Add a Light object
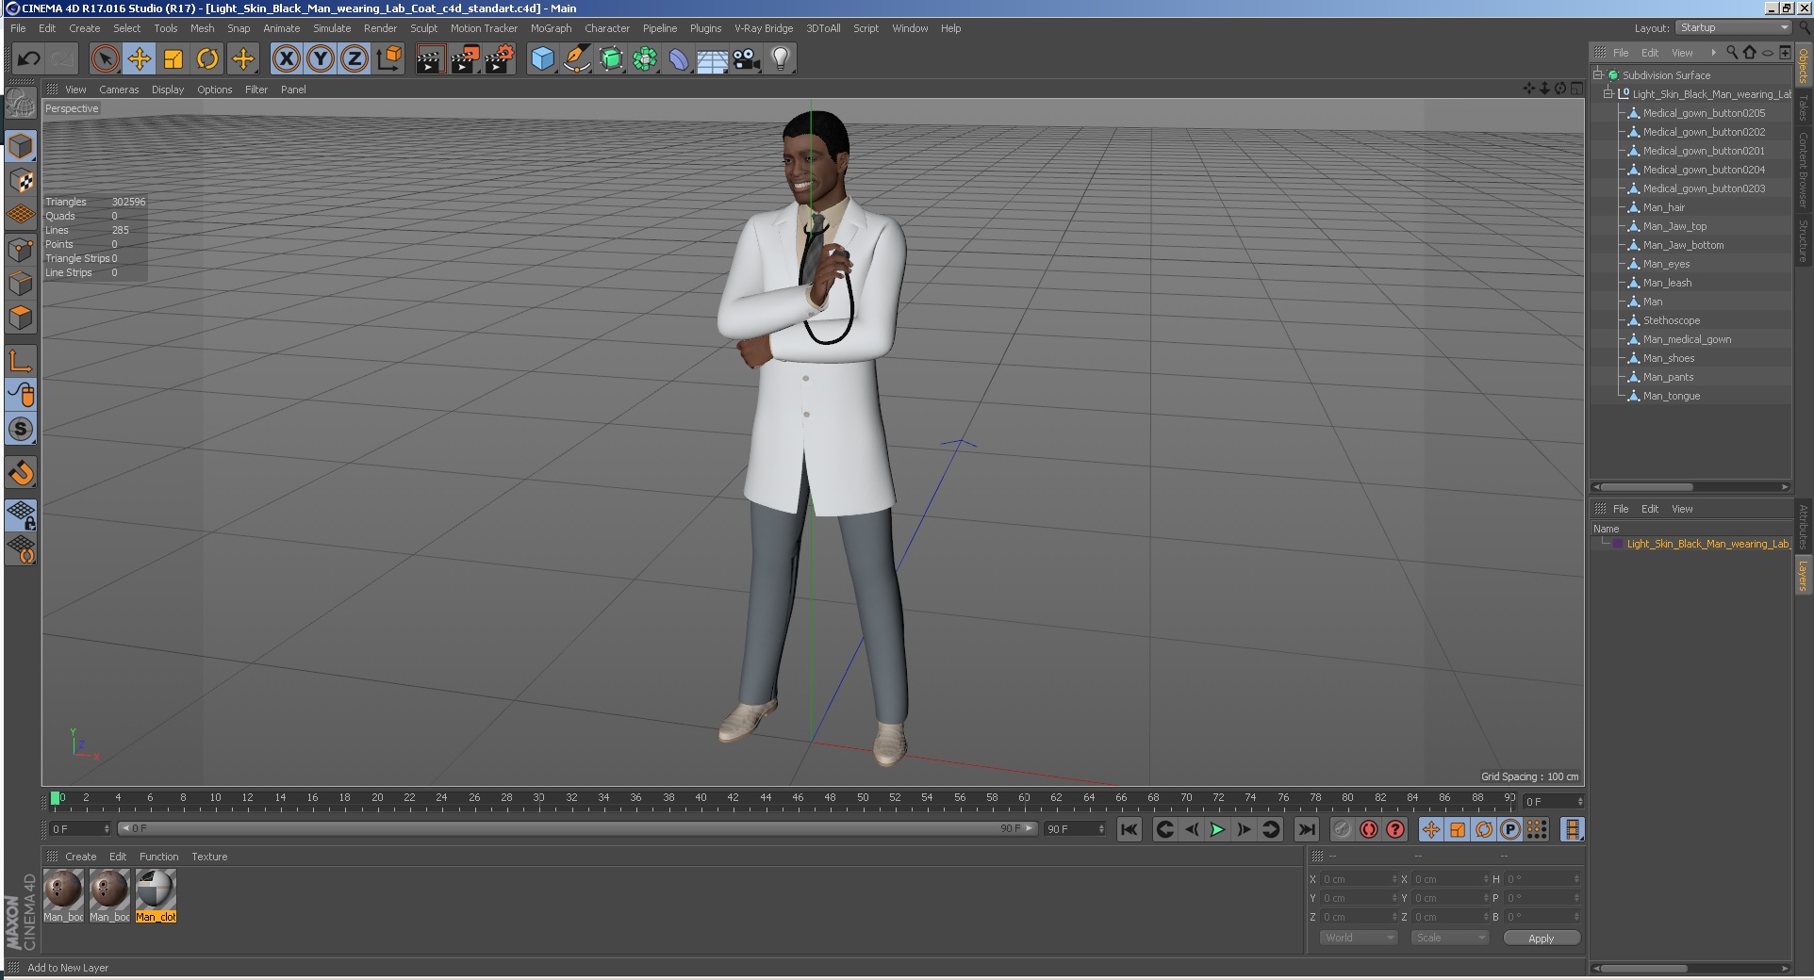The image size is (1814, 980). click(781, 59)
